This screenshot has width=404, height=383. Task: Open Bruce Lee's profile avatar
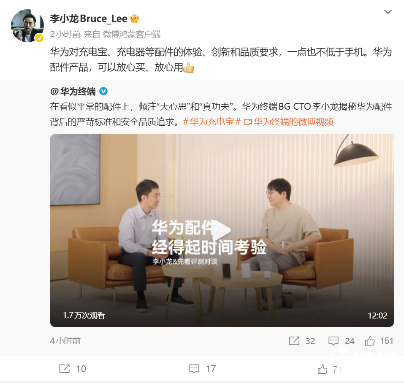pos(27,25)
